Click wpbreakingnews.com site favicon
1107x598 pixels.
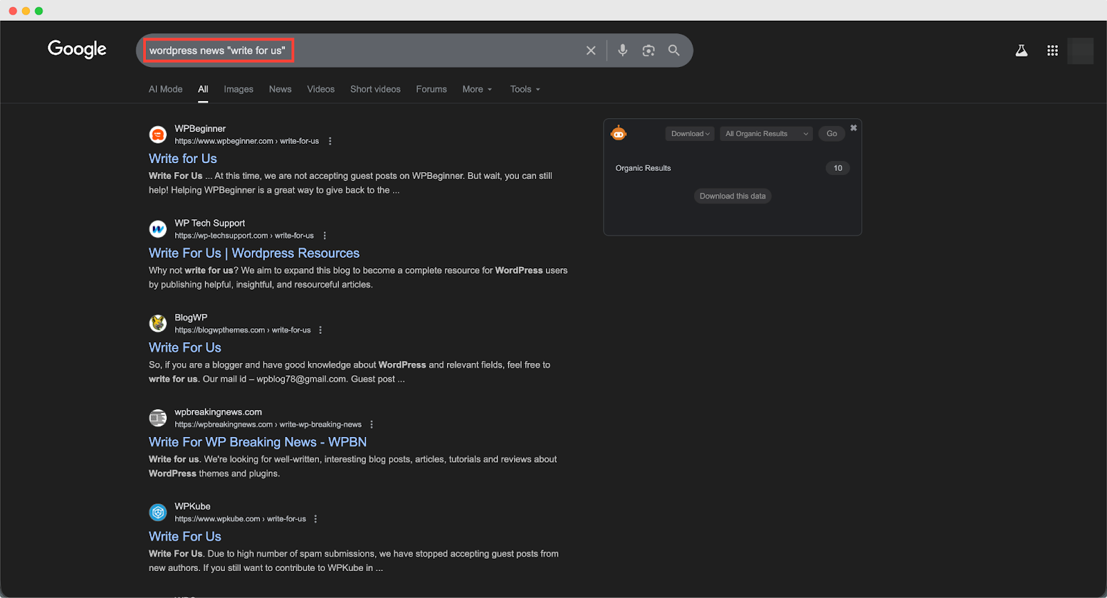point(158,418)
